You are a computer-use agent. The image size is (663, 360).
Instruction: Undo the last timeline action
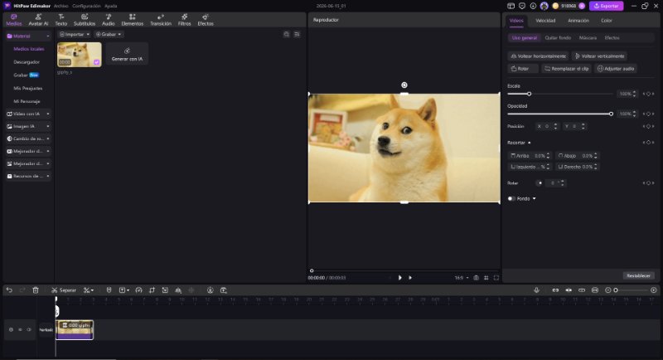[x=9, y=290]
